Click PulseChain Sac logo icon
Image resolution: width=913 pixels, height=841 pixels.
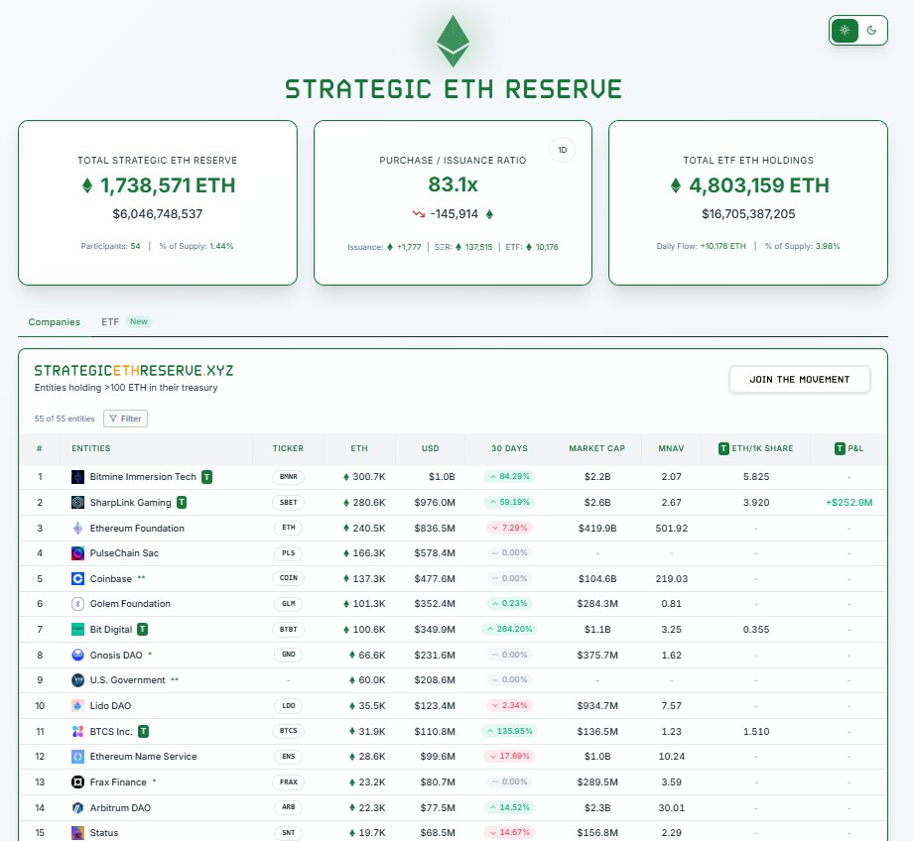[77, 553]
